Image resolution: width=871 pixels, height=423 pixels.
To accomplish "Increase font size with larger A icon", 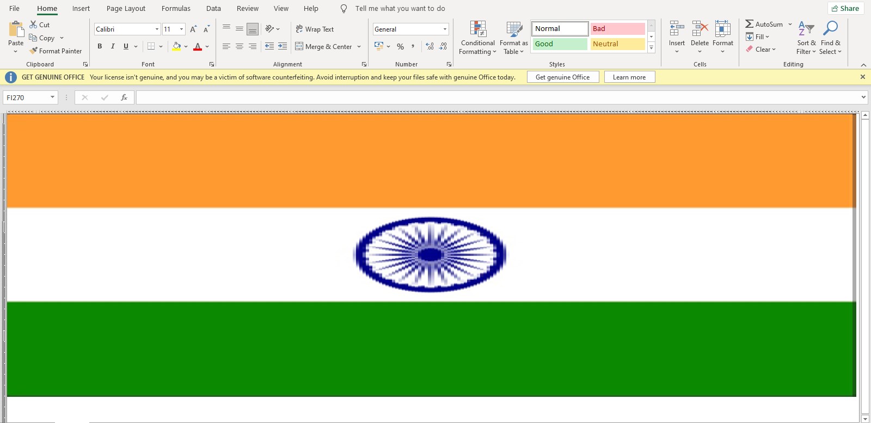I will pos(193,29).
